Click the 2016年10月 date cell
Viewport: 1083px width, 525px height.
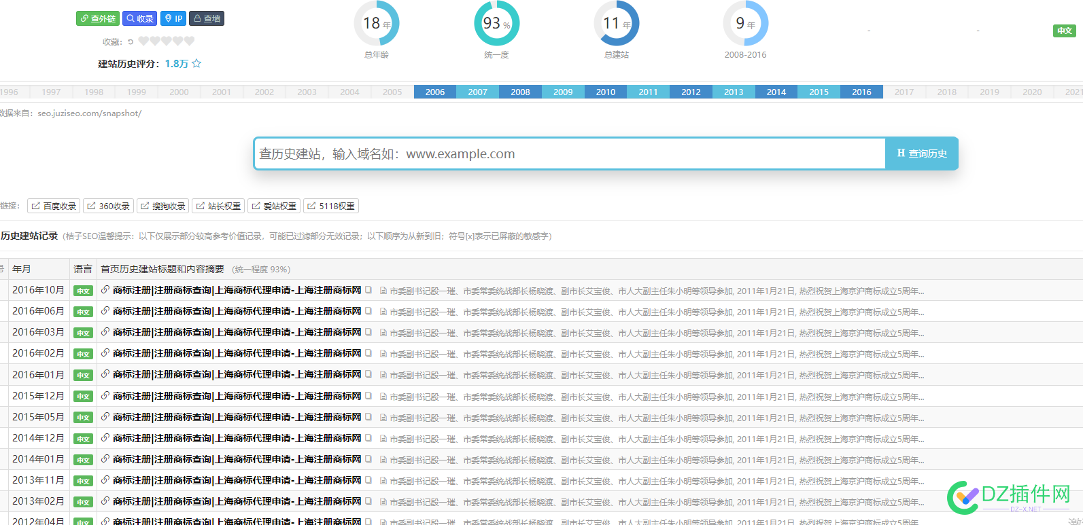pyautogui.click(x=38, y=290)
